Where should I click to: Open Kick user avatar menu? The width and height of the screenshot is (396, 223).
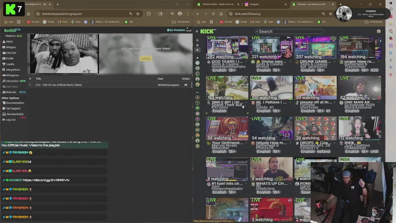tap(379, 31)
